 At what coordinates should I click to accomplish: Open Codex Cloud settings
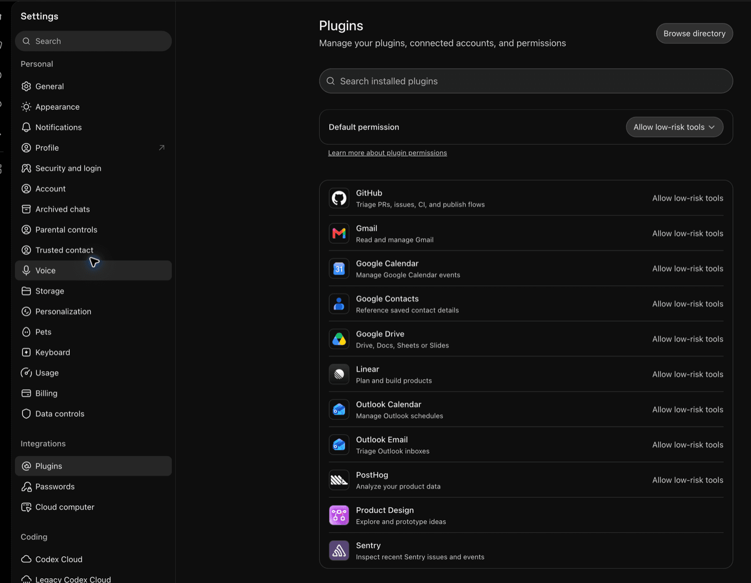click(93, 559)
